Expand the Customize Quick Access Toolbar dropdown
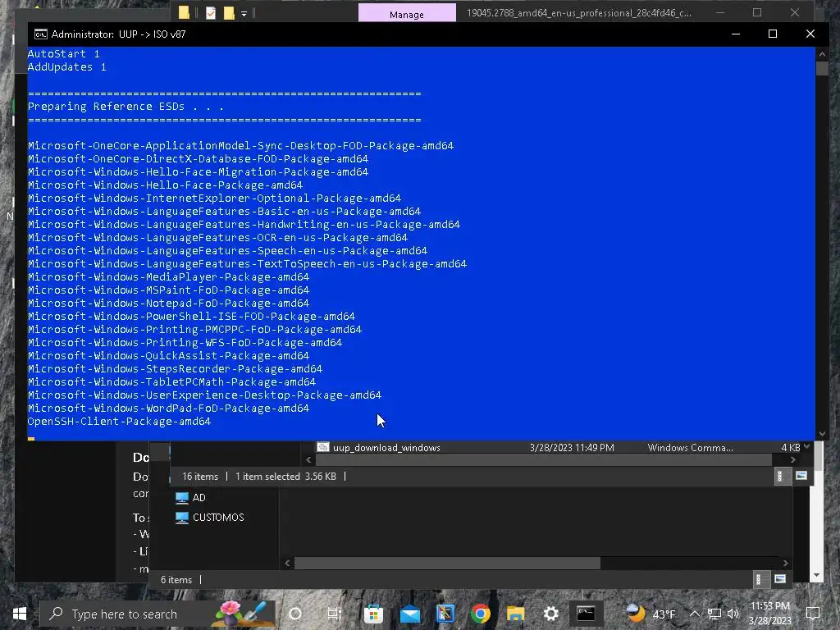 tap(244, 13)
